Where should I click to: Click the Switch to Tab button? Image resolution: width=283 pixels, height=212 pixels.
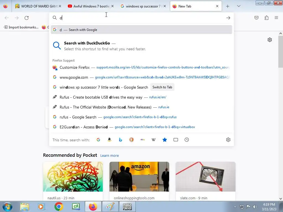[162, 87]
